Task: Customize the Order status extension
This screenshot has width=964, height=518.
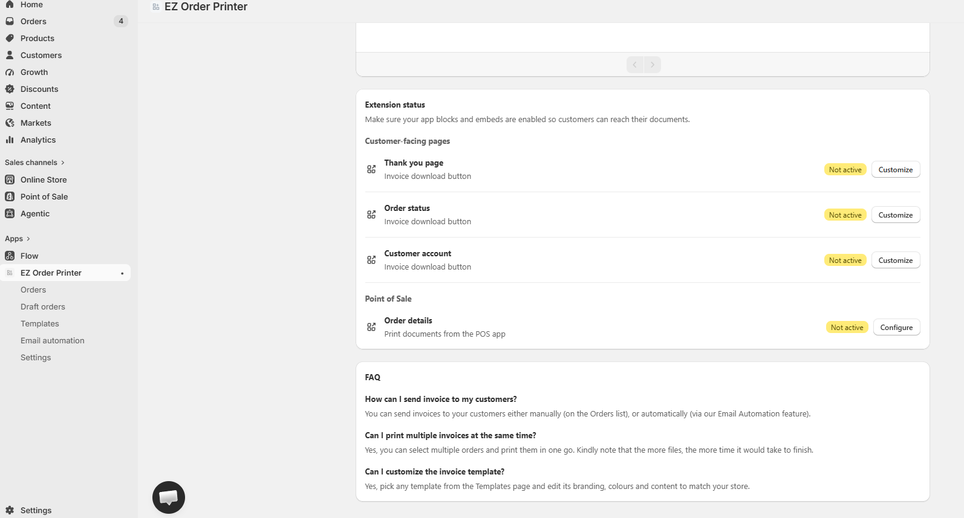Action: point(896,215)
